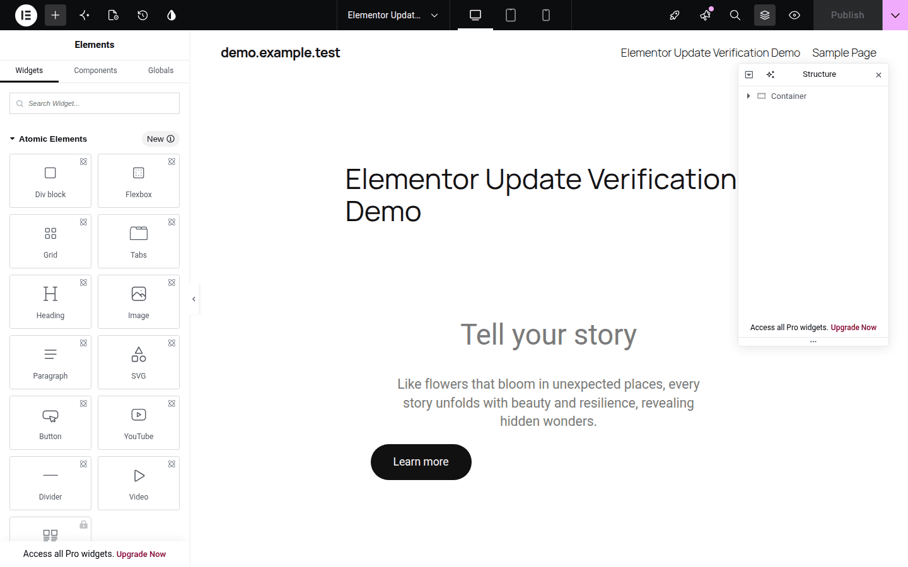Select the Div block widget

(50, 181)
